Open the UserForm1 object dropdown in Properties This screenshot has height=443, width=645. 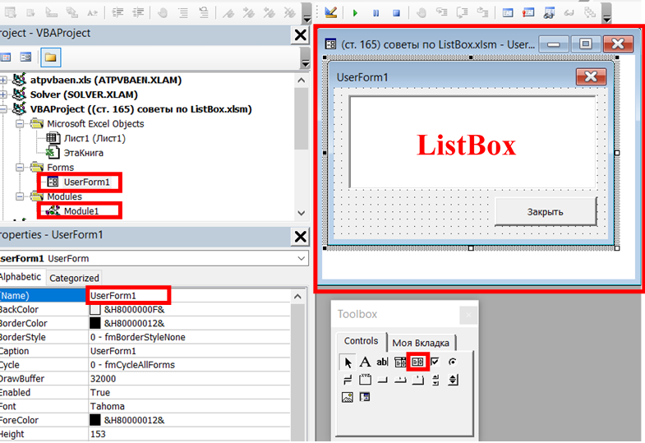301,258
